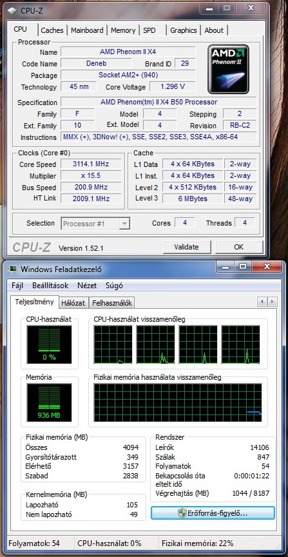Click the Task Manager title bar icon

click(x=13, y=269)
